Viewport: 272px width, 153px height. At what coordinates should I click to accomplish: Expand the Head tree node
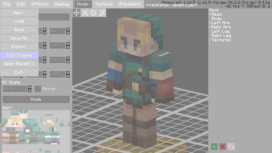(210, 14)
